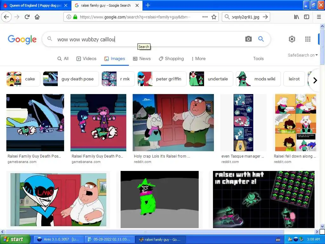Switch to 05-28-2022 taskbar window item
The width and height of the screenshot is (325, 244).
(110, 240)
